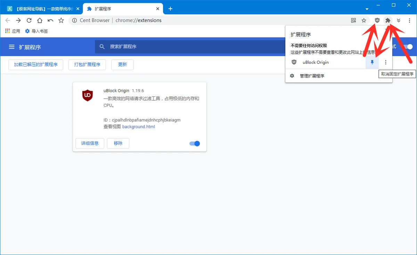Open the tab list dropdown arrow
Screen dimensions: 417x255
tap(367, 9)
